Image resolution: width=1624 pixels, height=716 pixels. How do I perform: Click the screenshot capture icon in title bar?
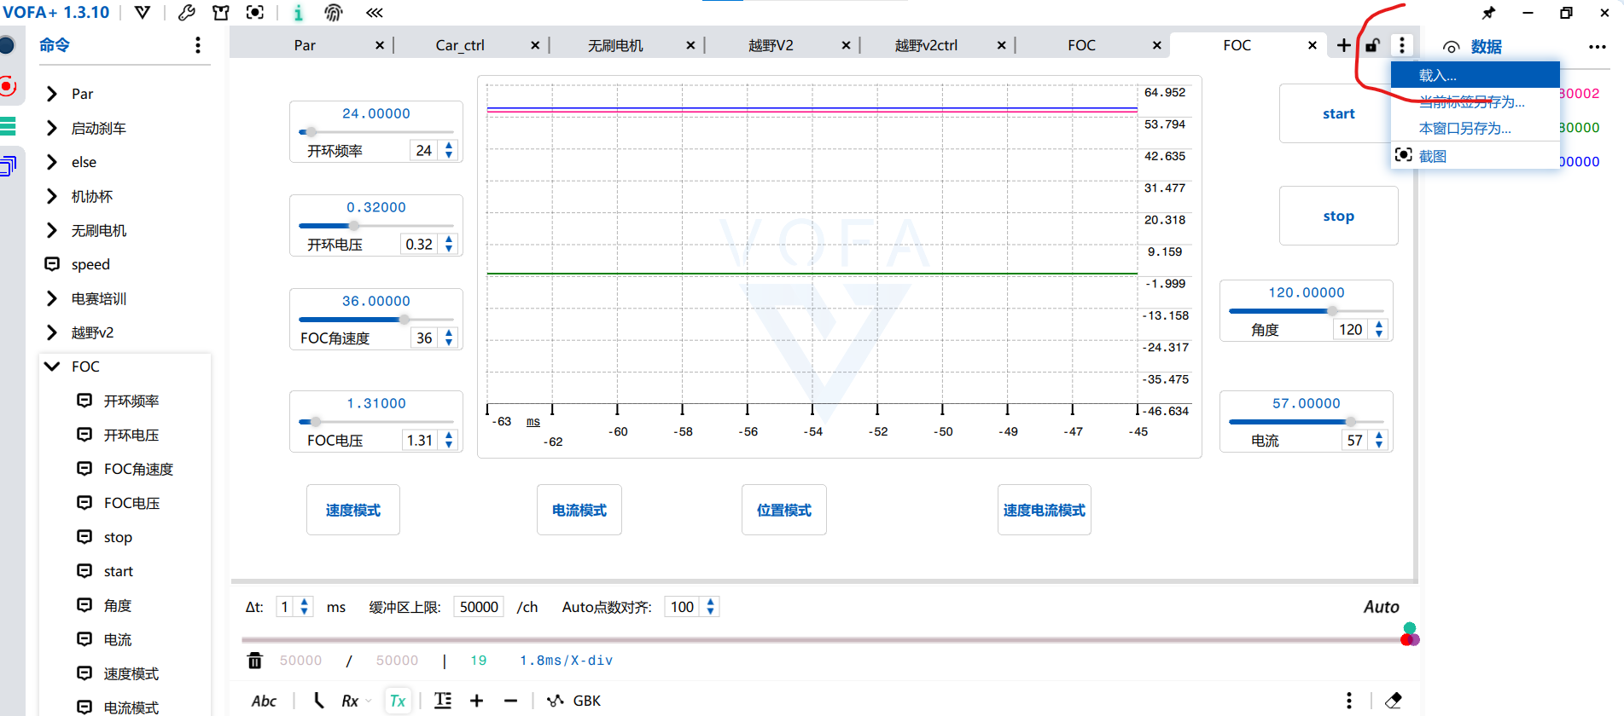(x=254, y=13)
